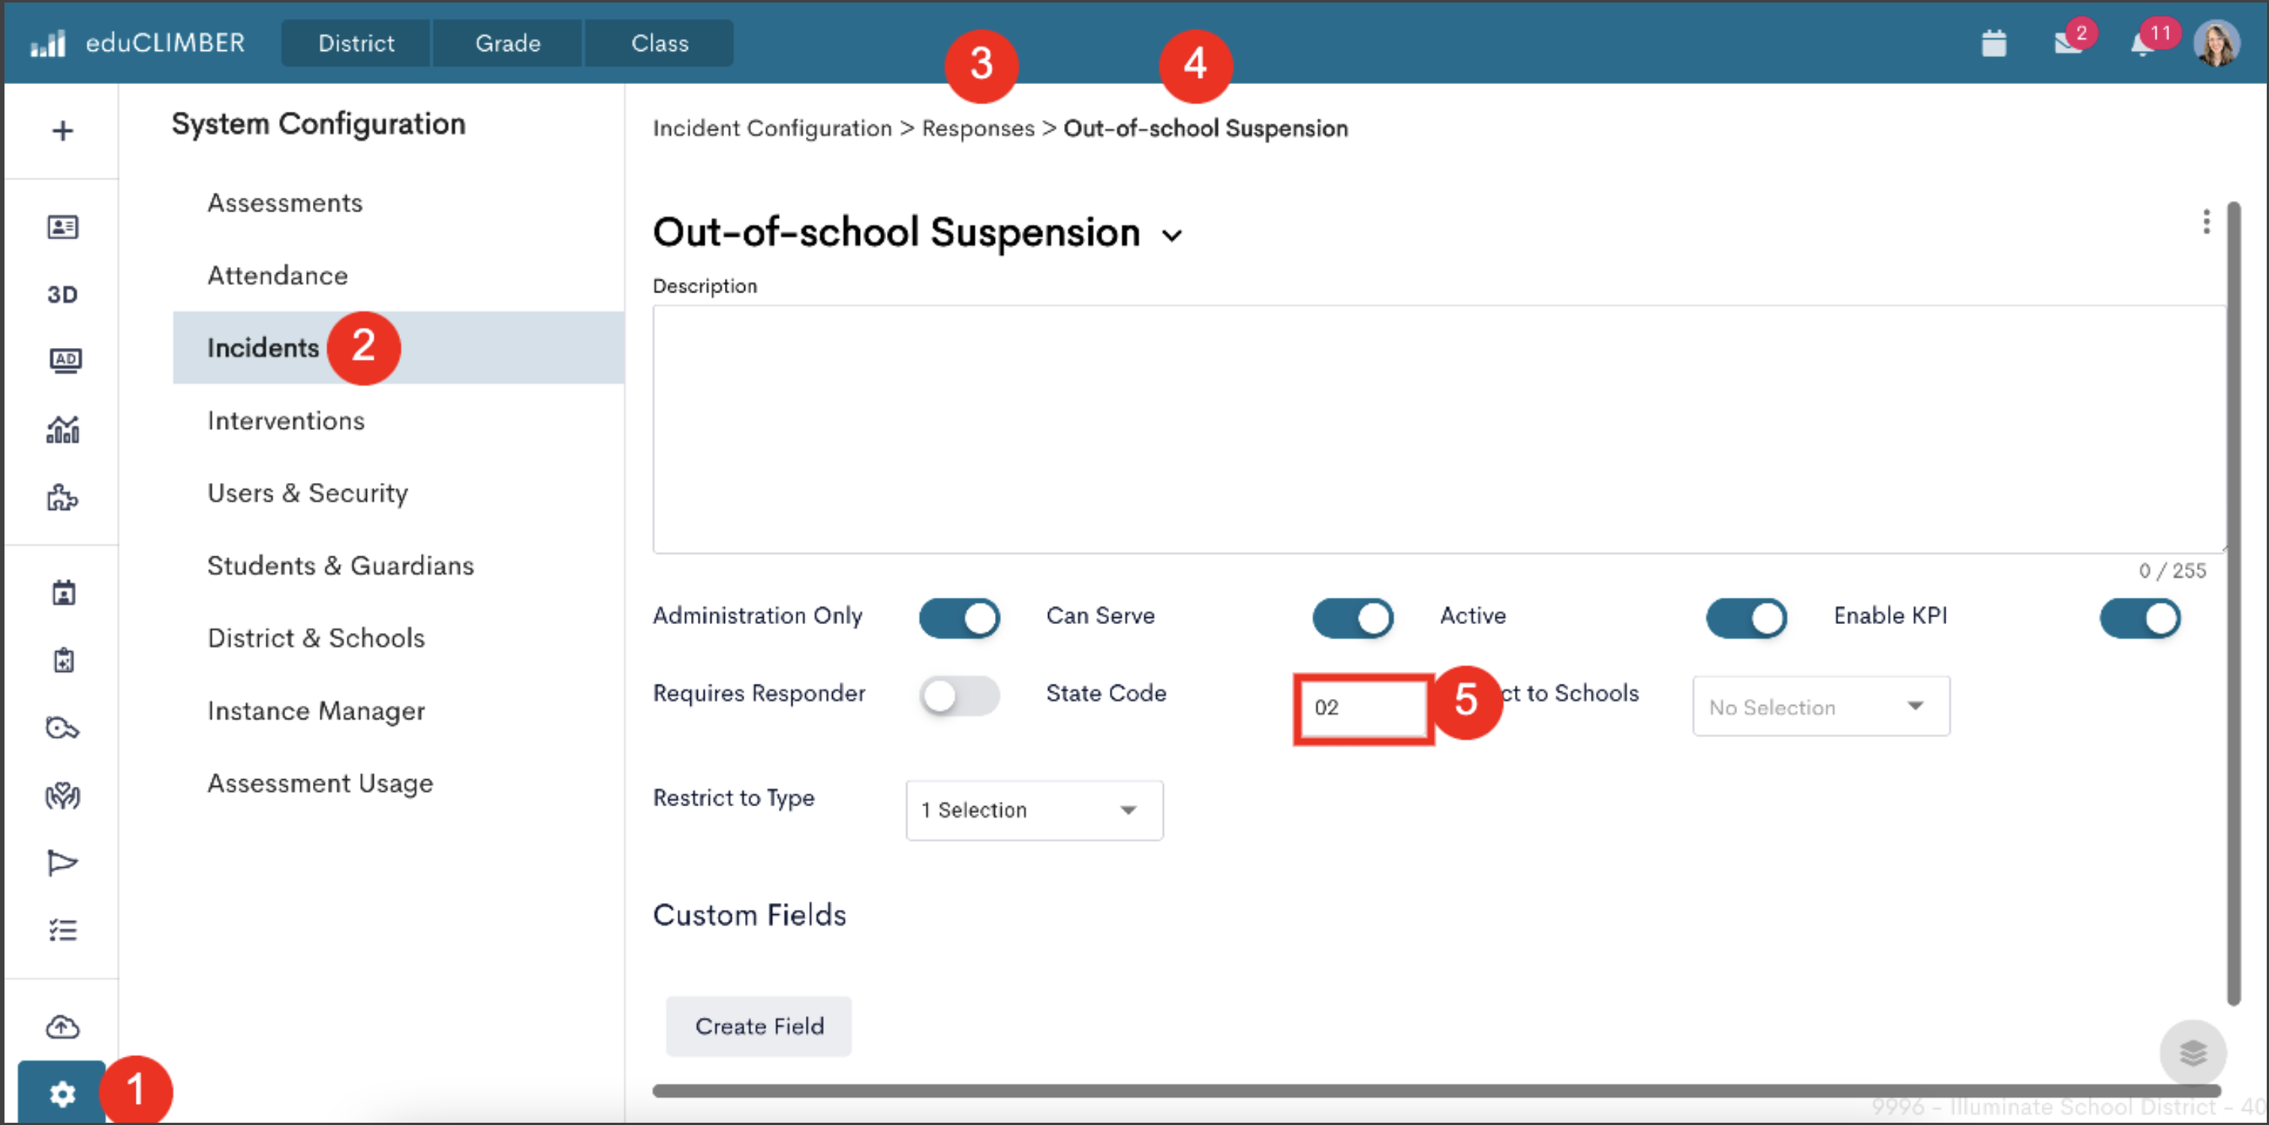
Task: Open the Restrict to Schools No Selection dropdown
Action: [x=1820, y=706]
